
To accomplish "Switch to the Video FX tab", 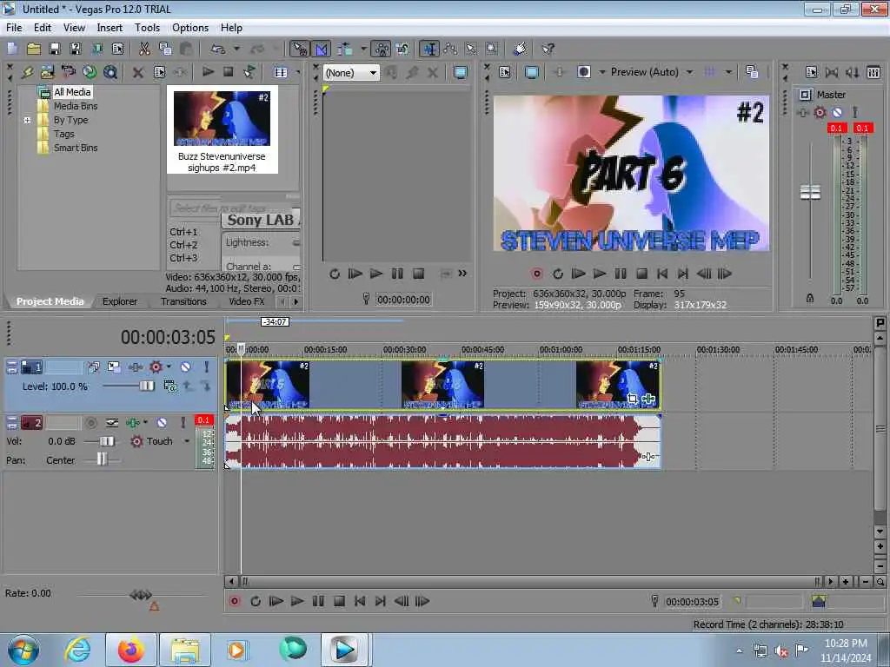I will tap(246, 301).
